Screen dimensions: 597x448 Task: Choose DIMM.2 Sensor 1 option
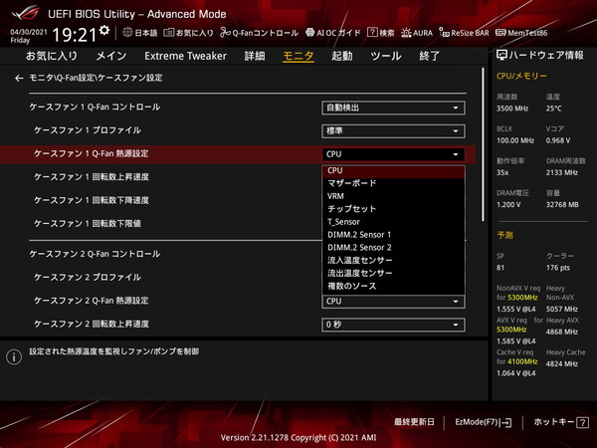tap(393, 235)
